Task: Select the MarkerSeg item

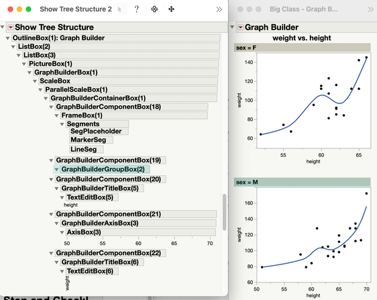Action: pos(89,140)
